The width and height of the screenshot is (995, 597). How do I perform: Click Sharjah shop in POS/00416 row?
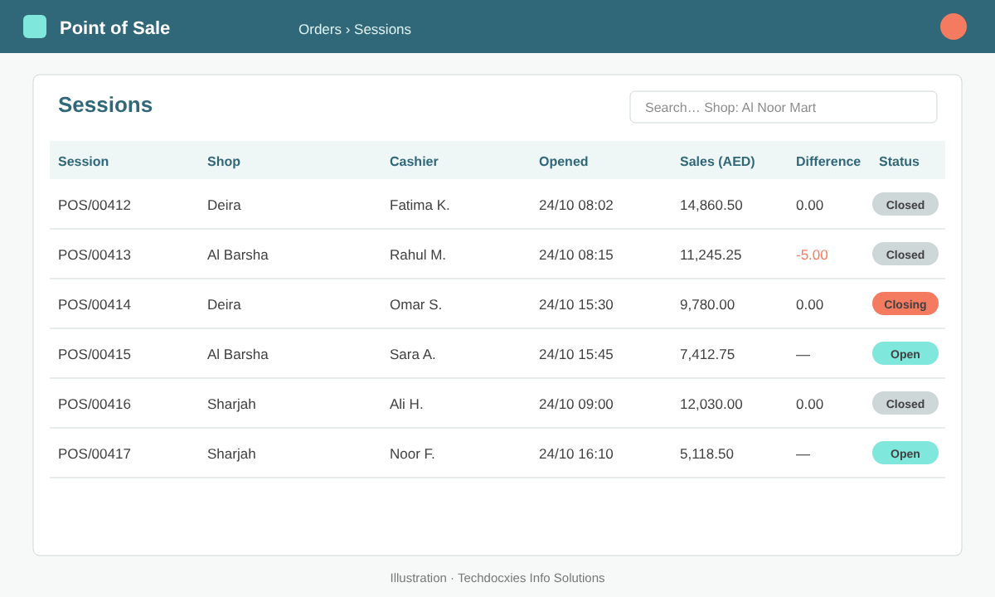(x=231, y=404)
